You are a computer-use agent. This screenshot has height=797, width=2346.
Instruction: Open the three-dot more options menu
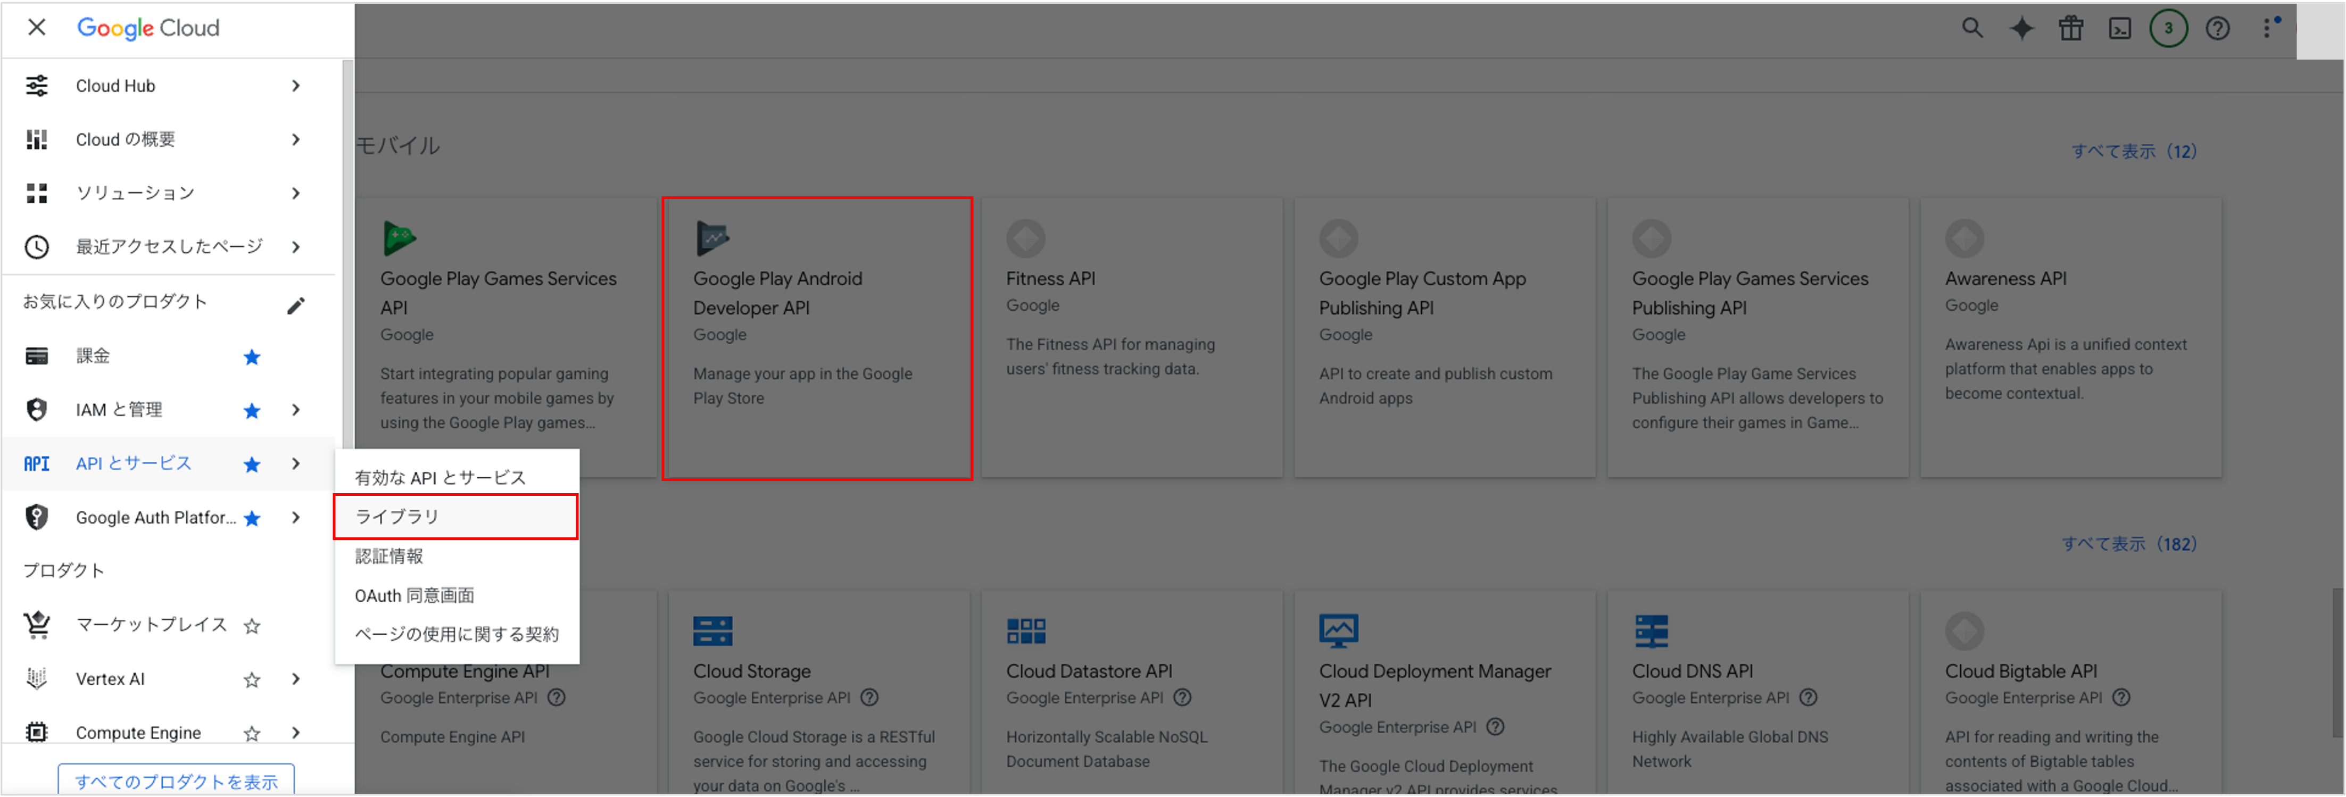2268,28
